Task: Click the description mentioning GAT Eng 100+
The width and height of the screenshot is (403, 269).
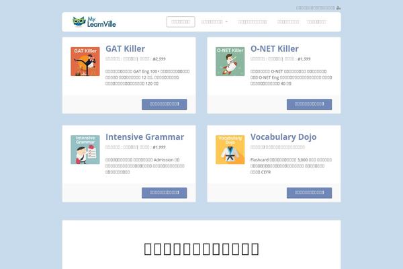Action: pos(148,77)
